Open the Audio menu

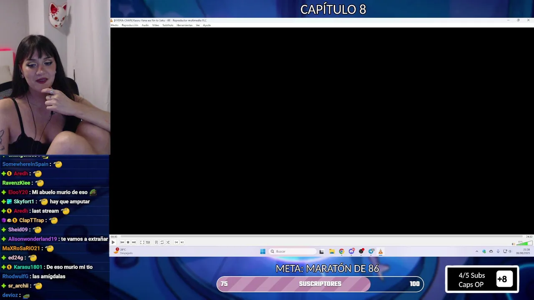[x=145, y=25]
